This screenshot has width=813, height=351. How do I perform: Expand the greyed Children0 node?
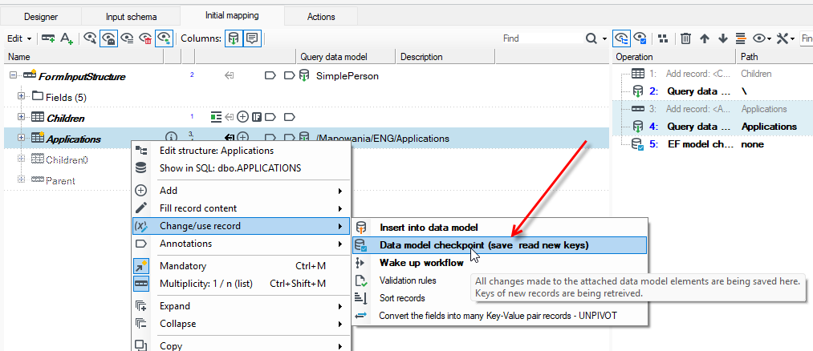(x=21, y=159)
